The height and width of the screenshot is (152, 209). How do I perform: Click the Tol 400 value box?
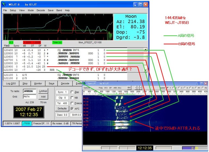[x=62, y=103]
